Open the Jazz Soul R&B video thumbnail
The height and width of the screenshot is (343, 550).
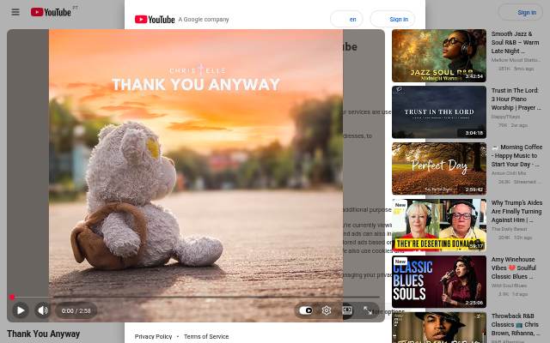point(439,56)
